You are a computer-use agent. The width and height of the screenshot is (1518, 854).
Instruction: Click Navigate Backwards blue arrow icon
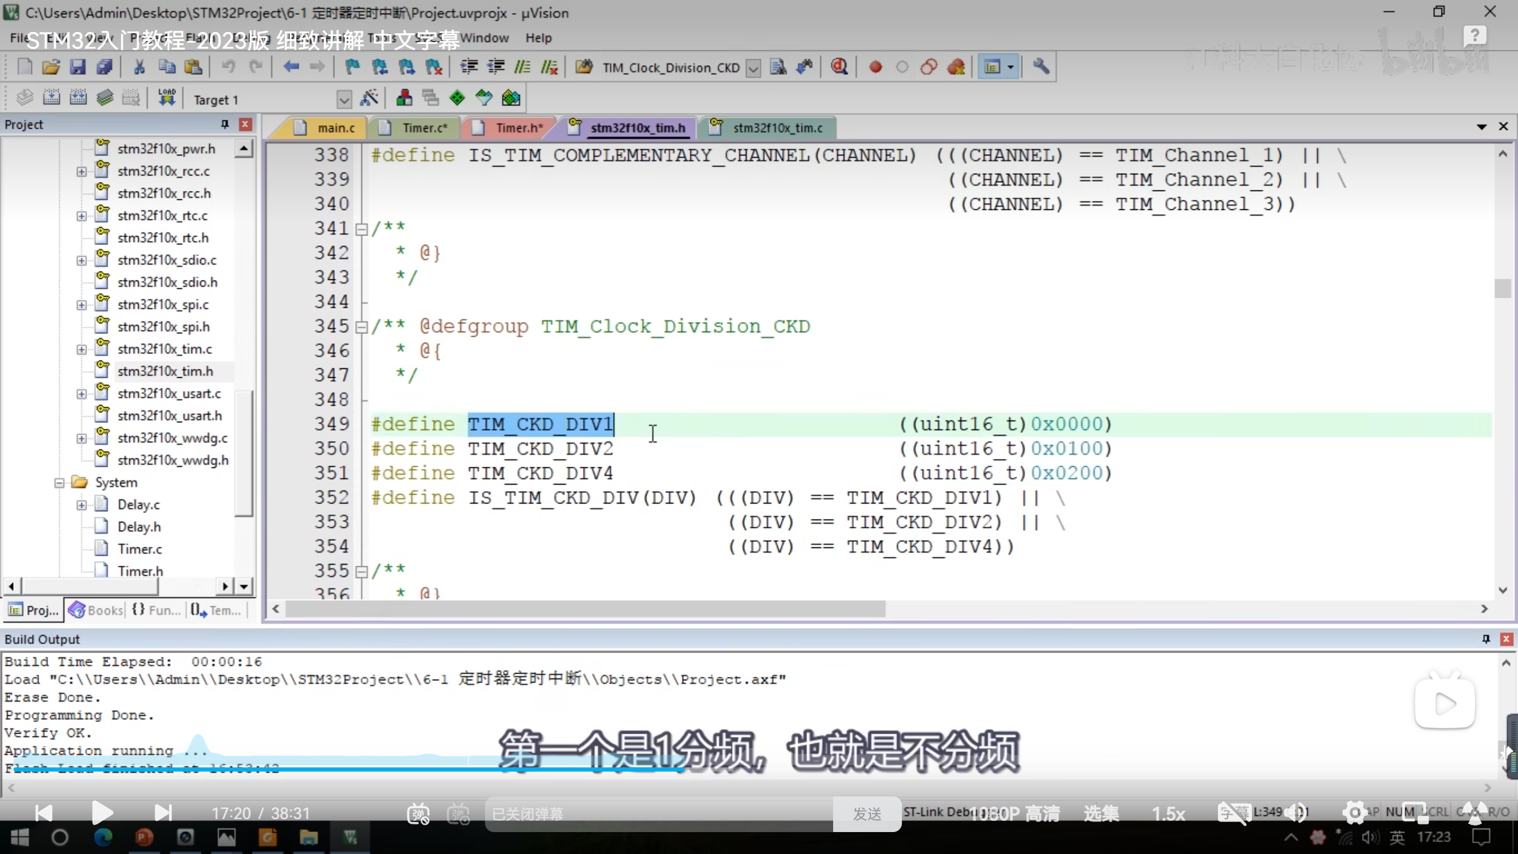[291, 67]
